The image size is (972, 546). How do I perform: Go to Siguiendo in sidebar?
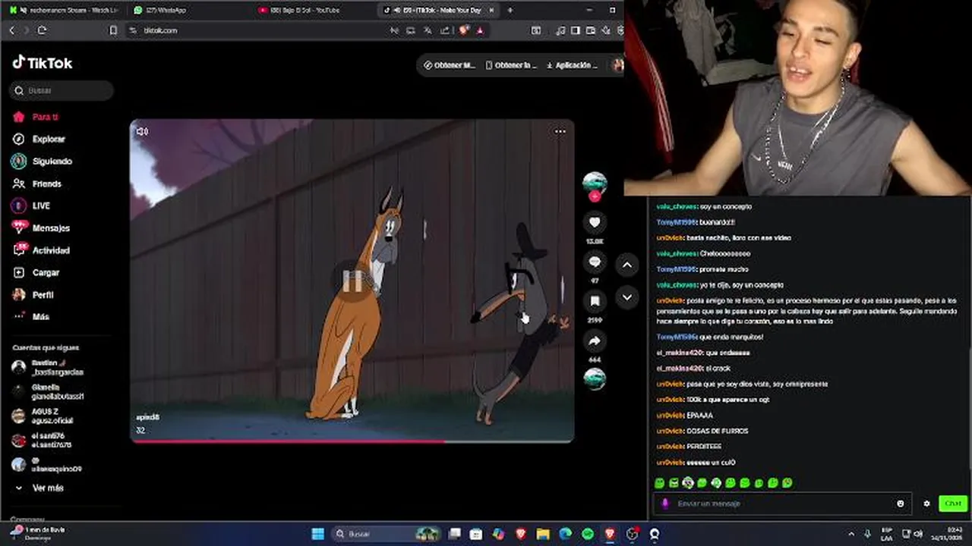tap(42, 161)
